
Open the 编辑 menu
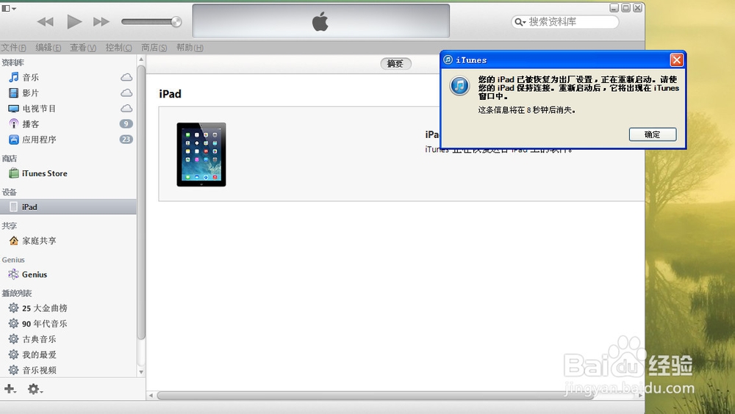(x=49, y=48)
